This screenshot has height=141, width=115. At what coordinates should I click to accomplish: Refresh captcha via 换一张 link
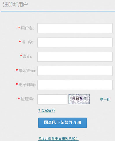click(105, 99)
